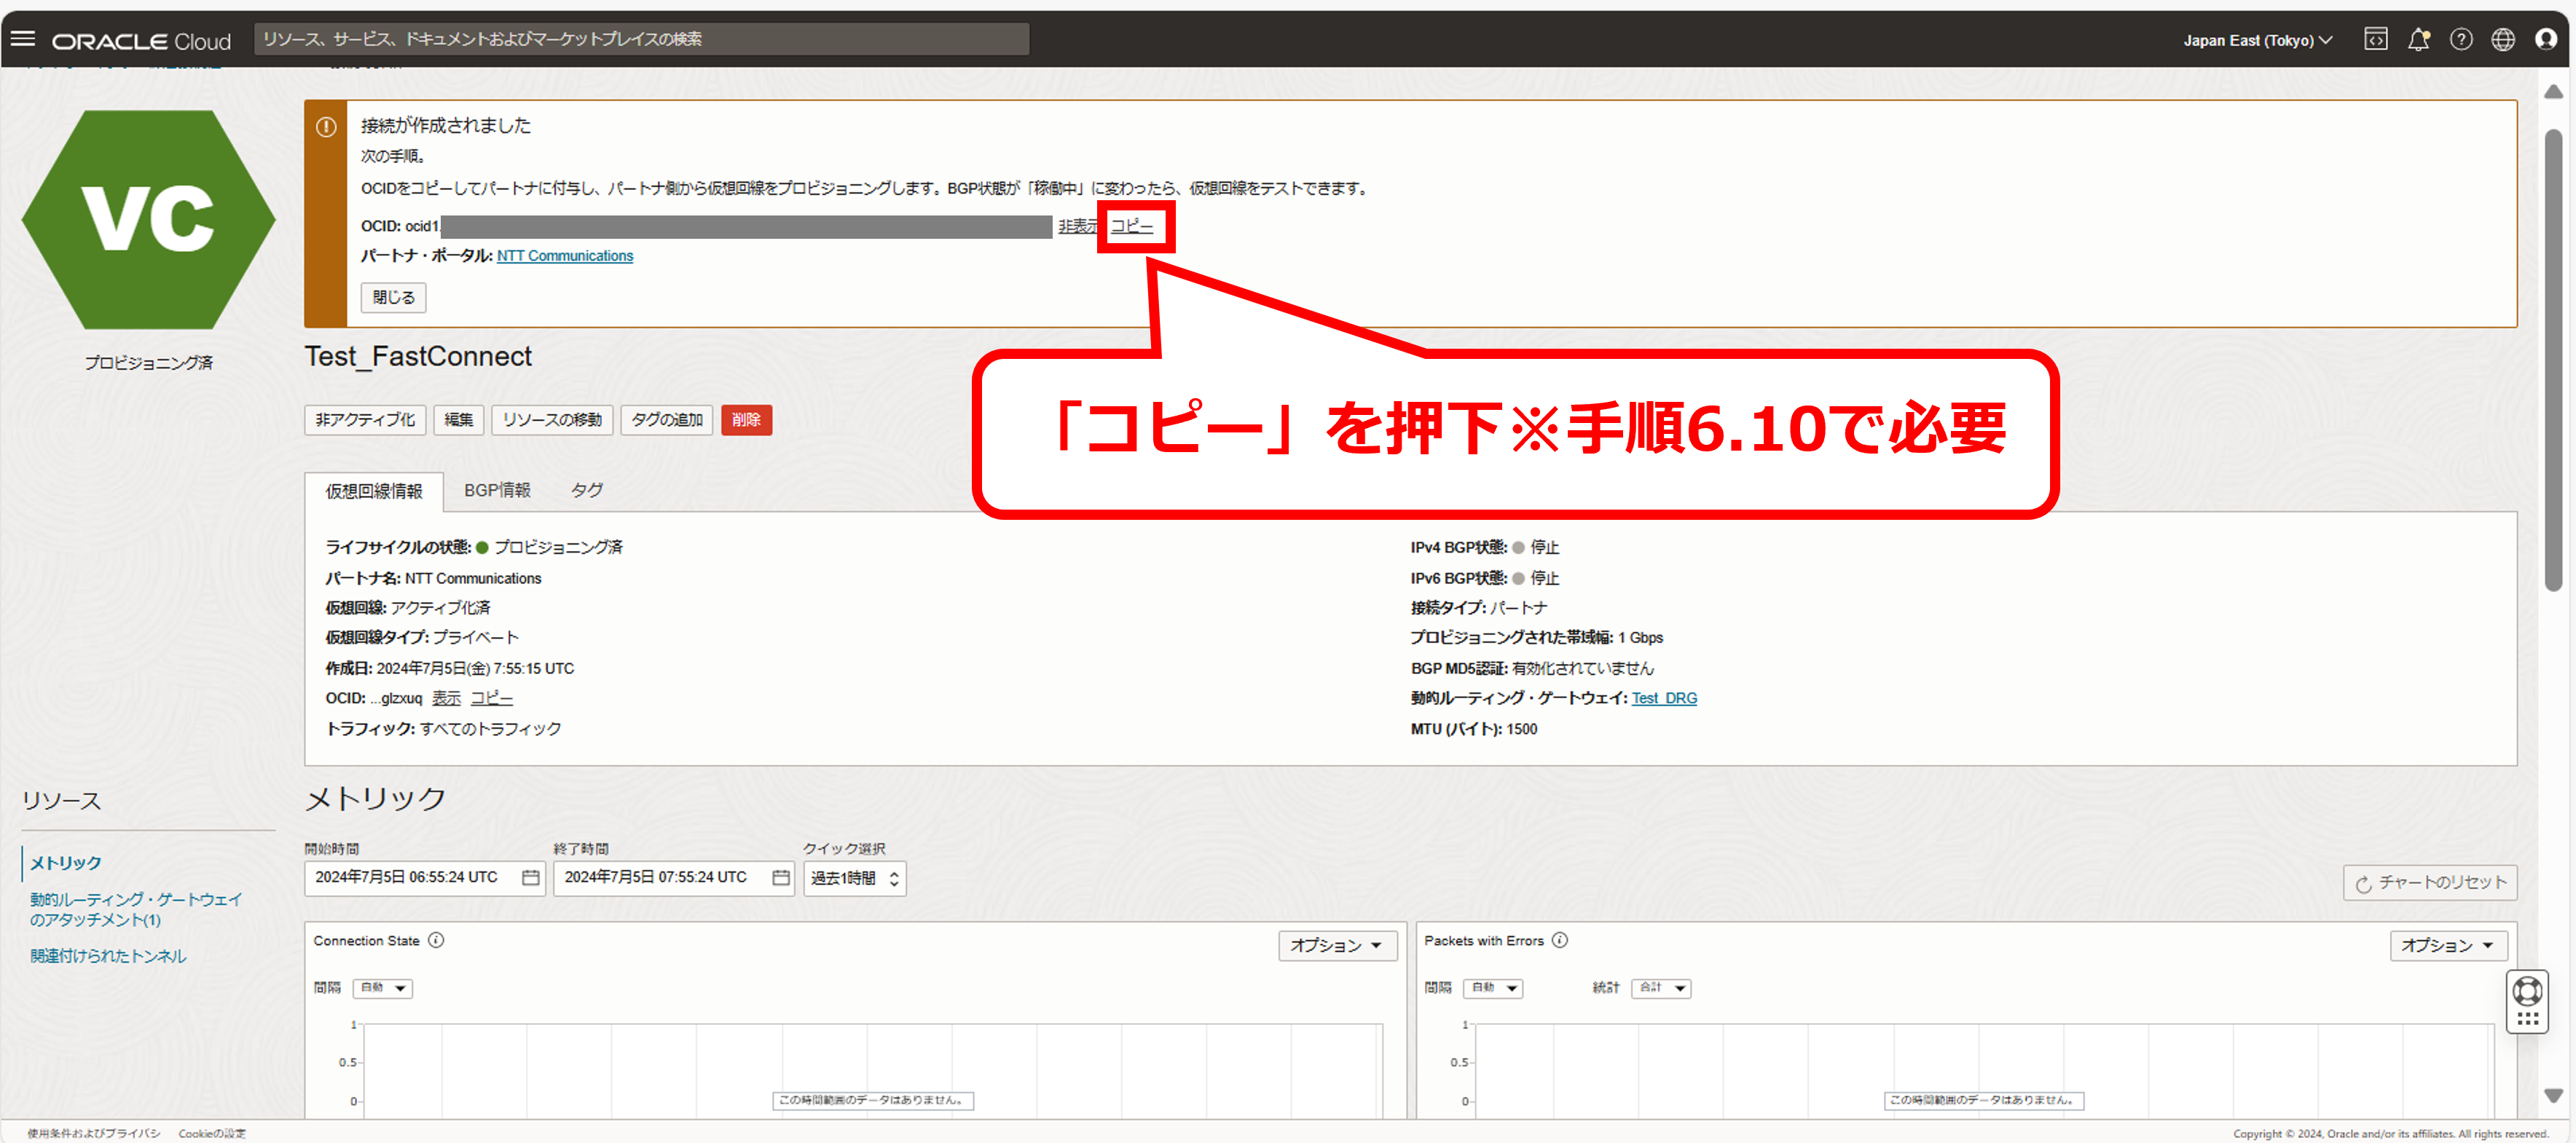
Task: Open the notifications bell icon
Action: [2418, 39]
